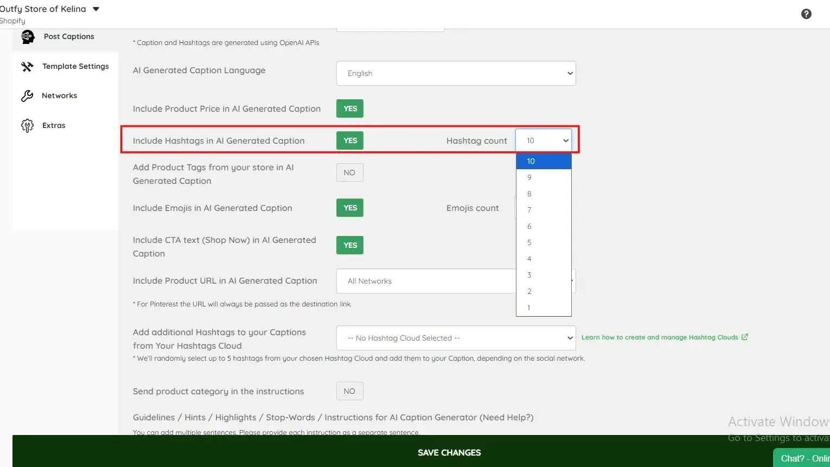830x467 pixels.
Task: Collapse the Hashtag count dropdown
Action: [544, 140]
